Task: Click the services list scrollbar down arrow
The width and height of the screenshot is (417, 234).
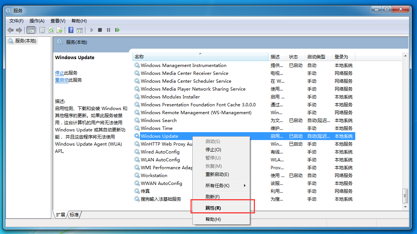Action: coord(405,207)
